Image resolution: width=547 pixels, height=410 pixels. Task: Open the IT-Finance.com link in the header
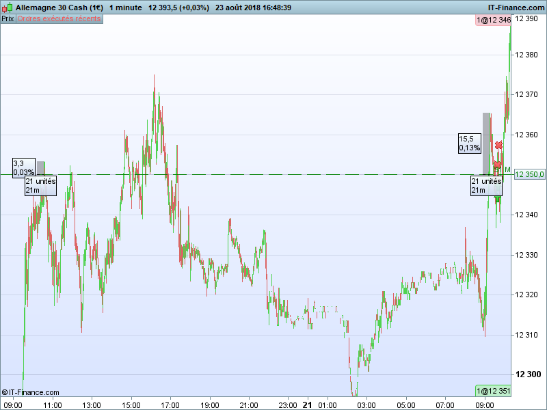pyautogui.click(x=516, y=8)
